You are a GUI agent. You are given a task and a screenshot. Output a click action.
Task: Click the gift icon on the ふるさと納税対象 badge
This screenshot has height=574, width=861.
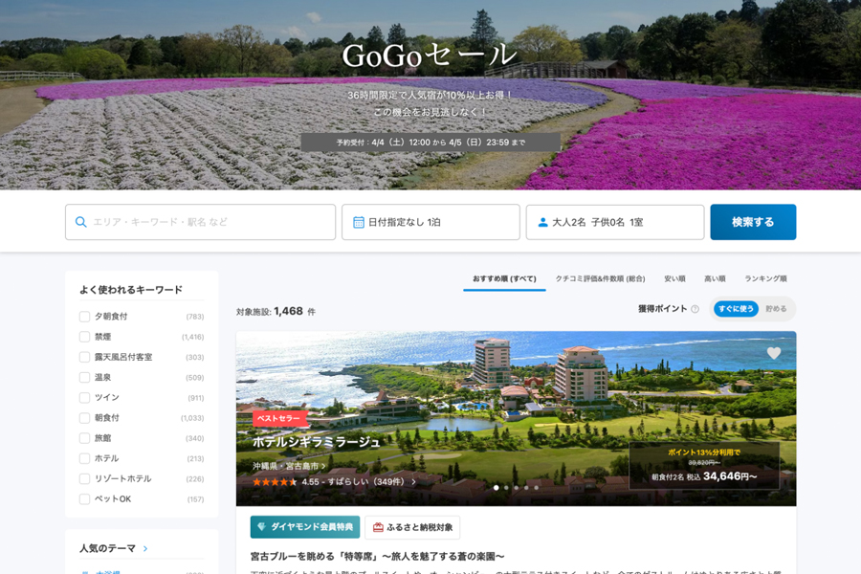[x=378, y=527]
